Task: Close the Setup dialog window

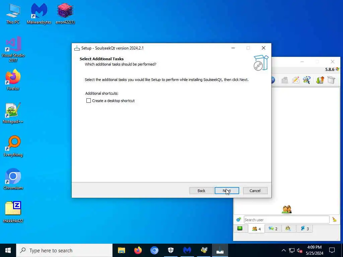Action: (x=263, y=48)
